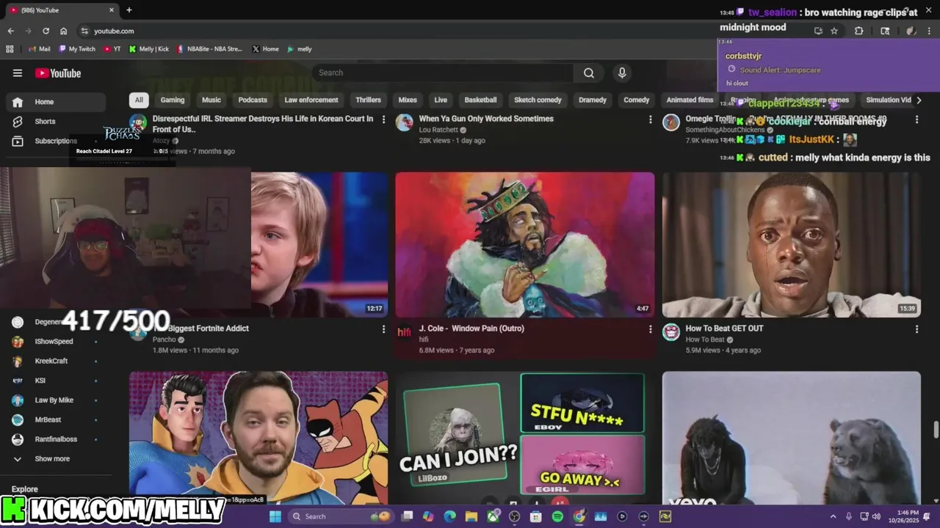The height and width of the screenshot is (528, 940).
Task: Open Subscriptions in the sidebar
Action: [55, 141]
